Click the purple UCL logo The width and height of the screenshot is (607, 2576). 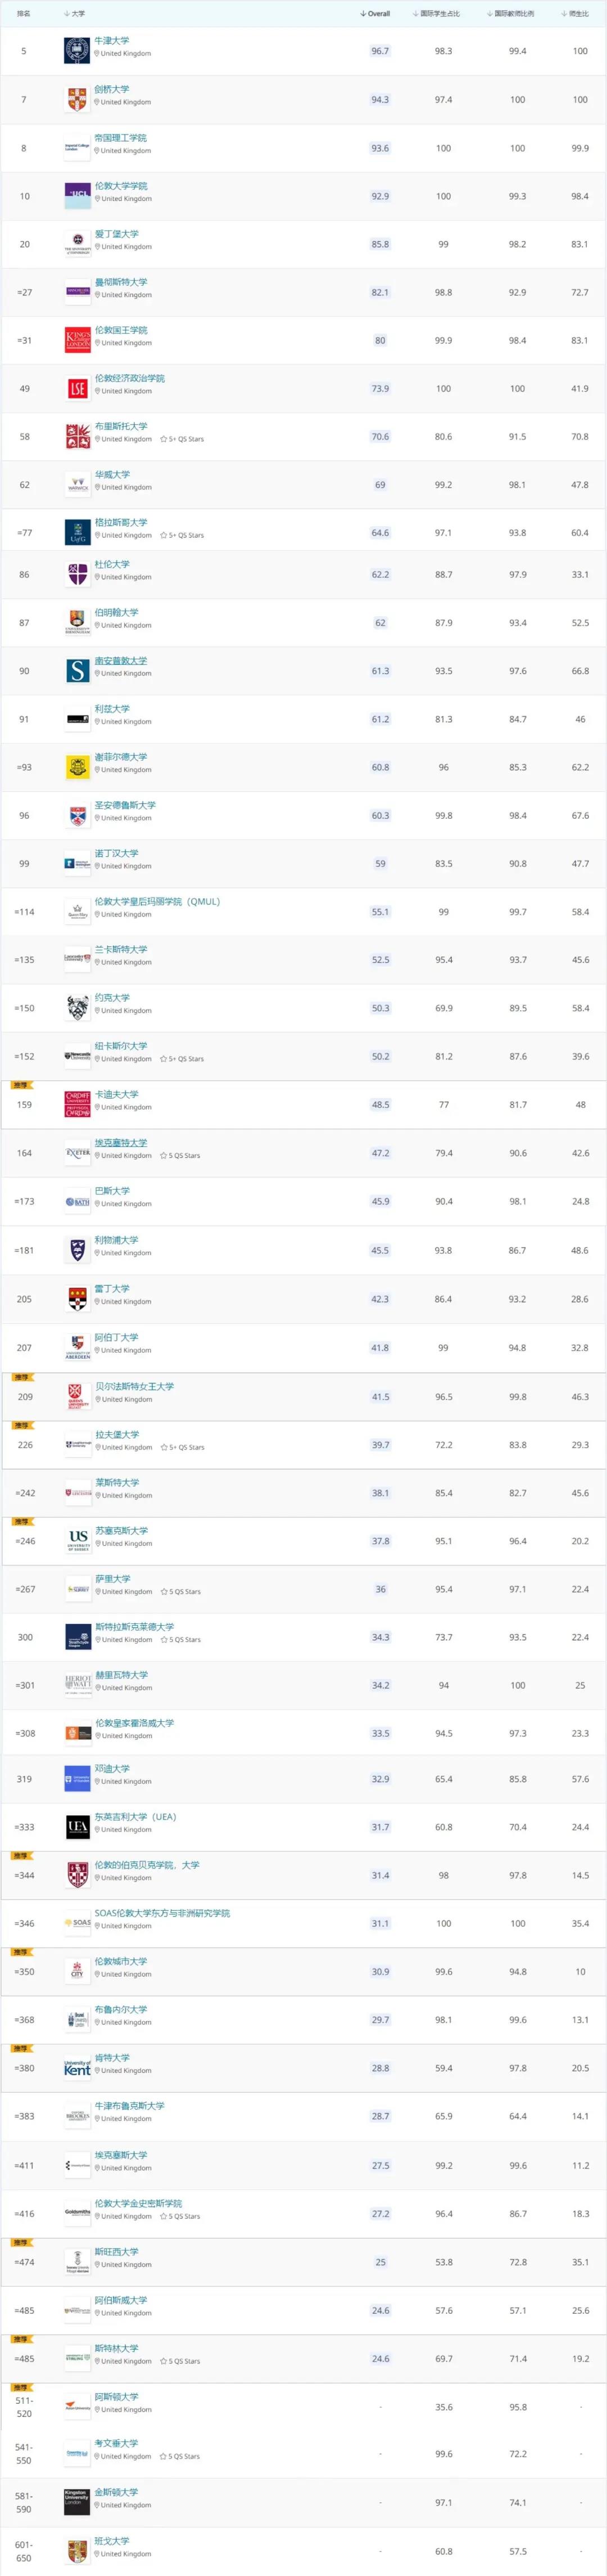coord(77,195)
